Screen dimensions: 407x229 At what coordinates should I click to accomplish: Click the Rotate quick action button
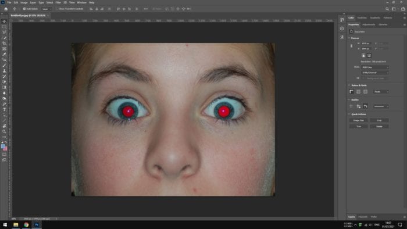379,127
